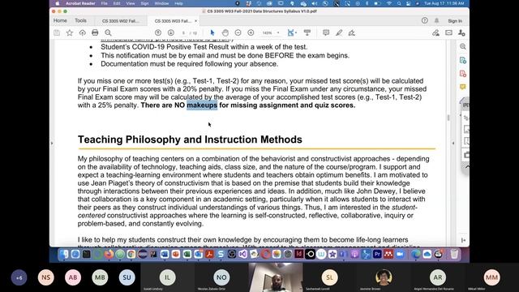519x292 pixels.
Task: Go to previous page using up arrow
Action: pyautogui.click(x=158, y=32)
